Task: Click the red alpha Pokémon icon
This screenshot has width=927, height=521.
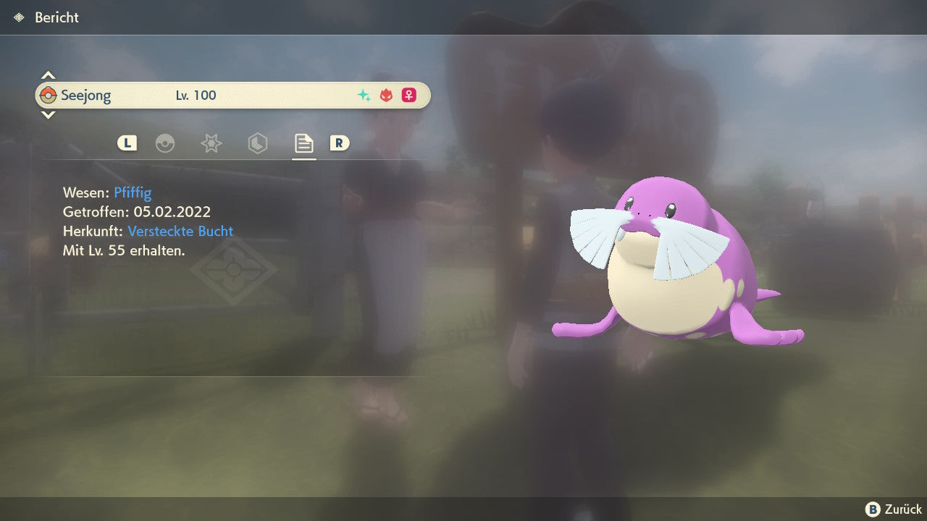Action: click(386, 96)
